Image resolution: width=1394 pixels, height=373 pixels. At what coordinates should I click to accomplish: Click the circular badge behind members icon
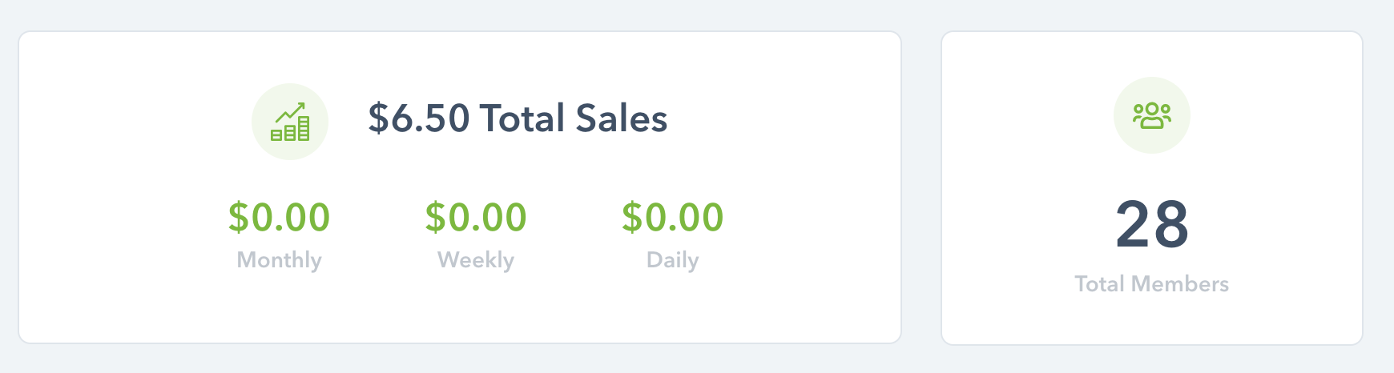click(x=1152, y=115)
